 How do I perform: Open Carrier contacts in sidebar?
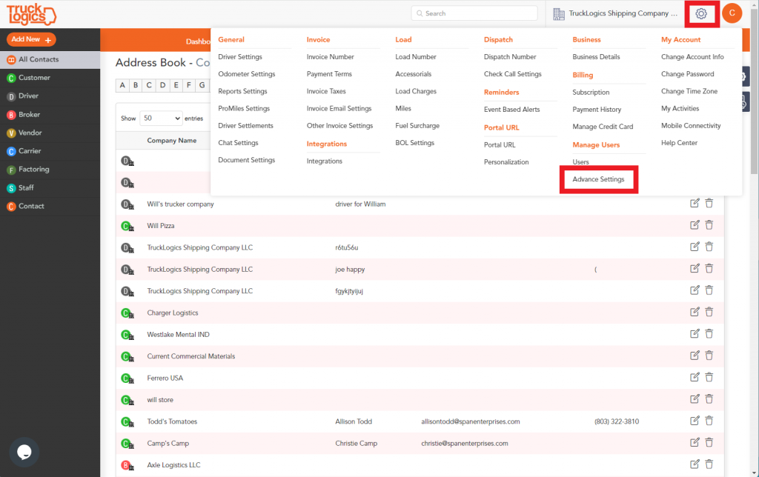(x=50, y=151)
